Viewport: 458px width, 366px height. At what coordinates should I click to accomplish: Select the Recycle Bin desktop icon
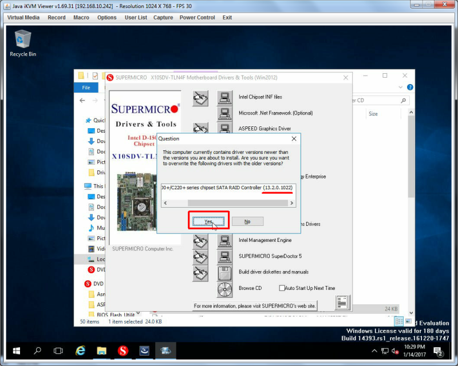click(23, 43)
